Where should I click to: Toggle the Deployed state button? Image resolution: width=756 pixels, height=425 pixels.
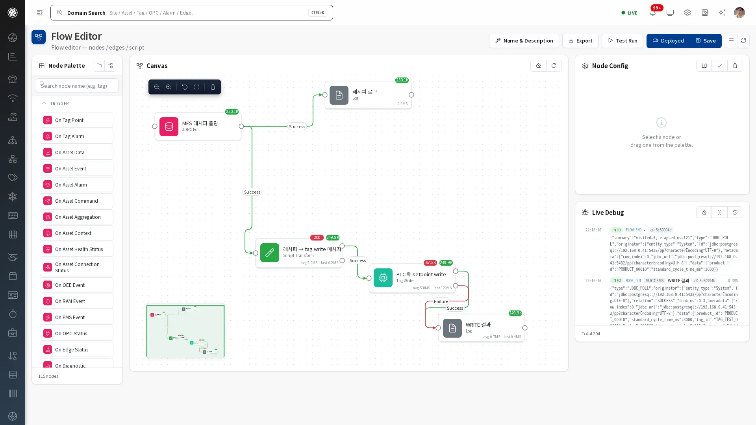pyautogui.click(x=668, y=41)
